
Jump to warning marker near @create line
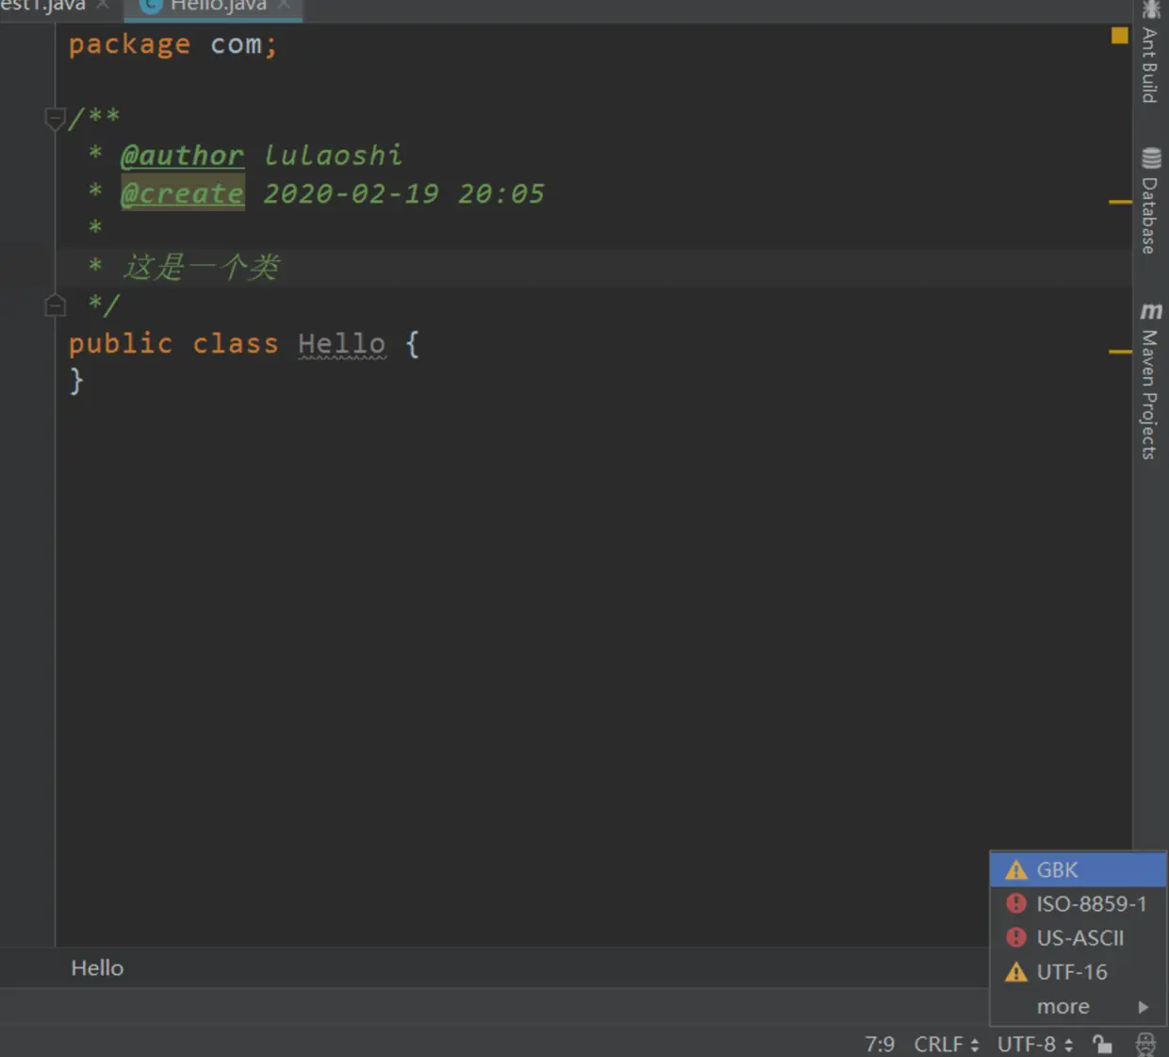click(1120, 202)
